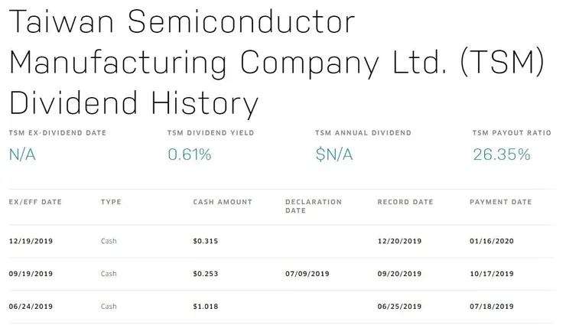Click the 06/24/2019 ex-dividend date row
566x325 pixels.
(x=31, y=307)
